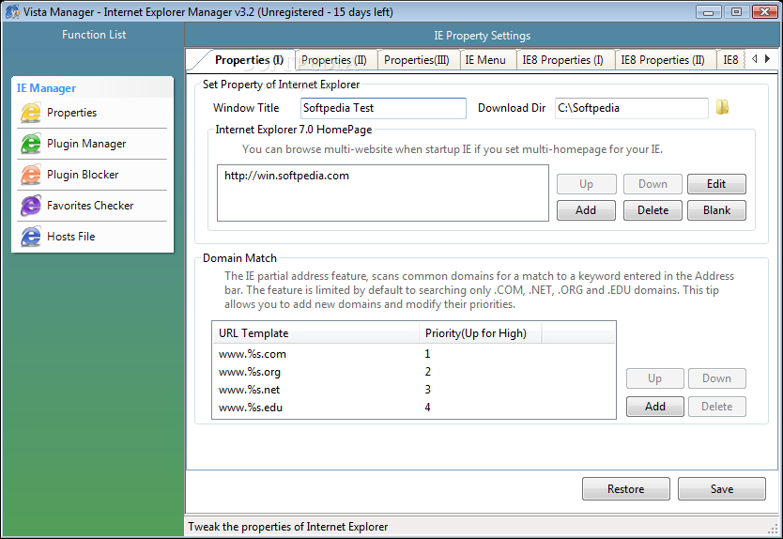The width and height of the screenshot is (783, 539).
Task: Click homepage Up button
Action: click(x=586, y=184)
